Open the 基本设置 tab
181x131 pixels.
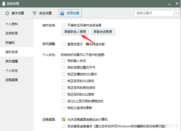[15, 13]
